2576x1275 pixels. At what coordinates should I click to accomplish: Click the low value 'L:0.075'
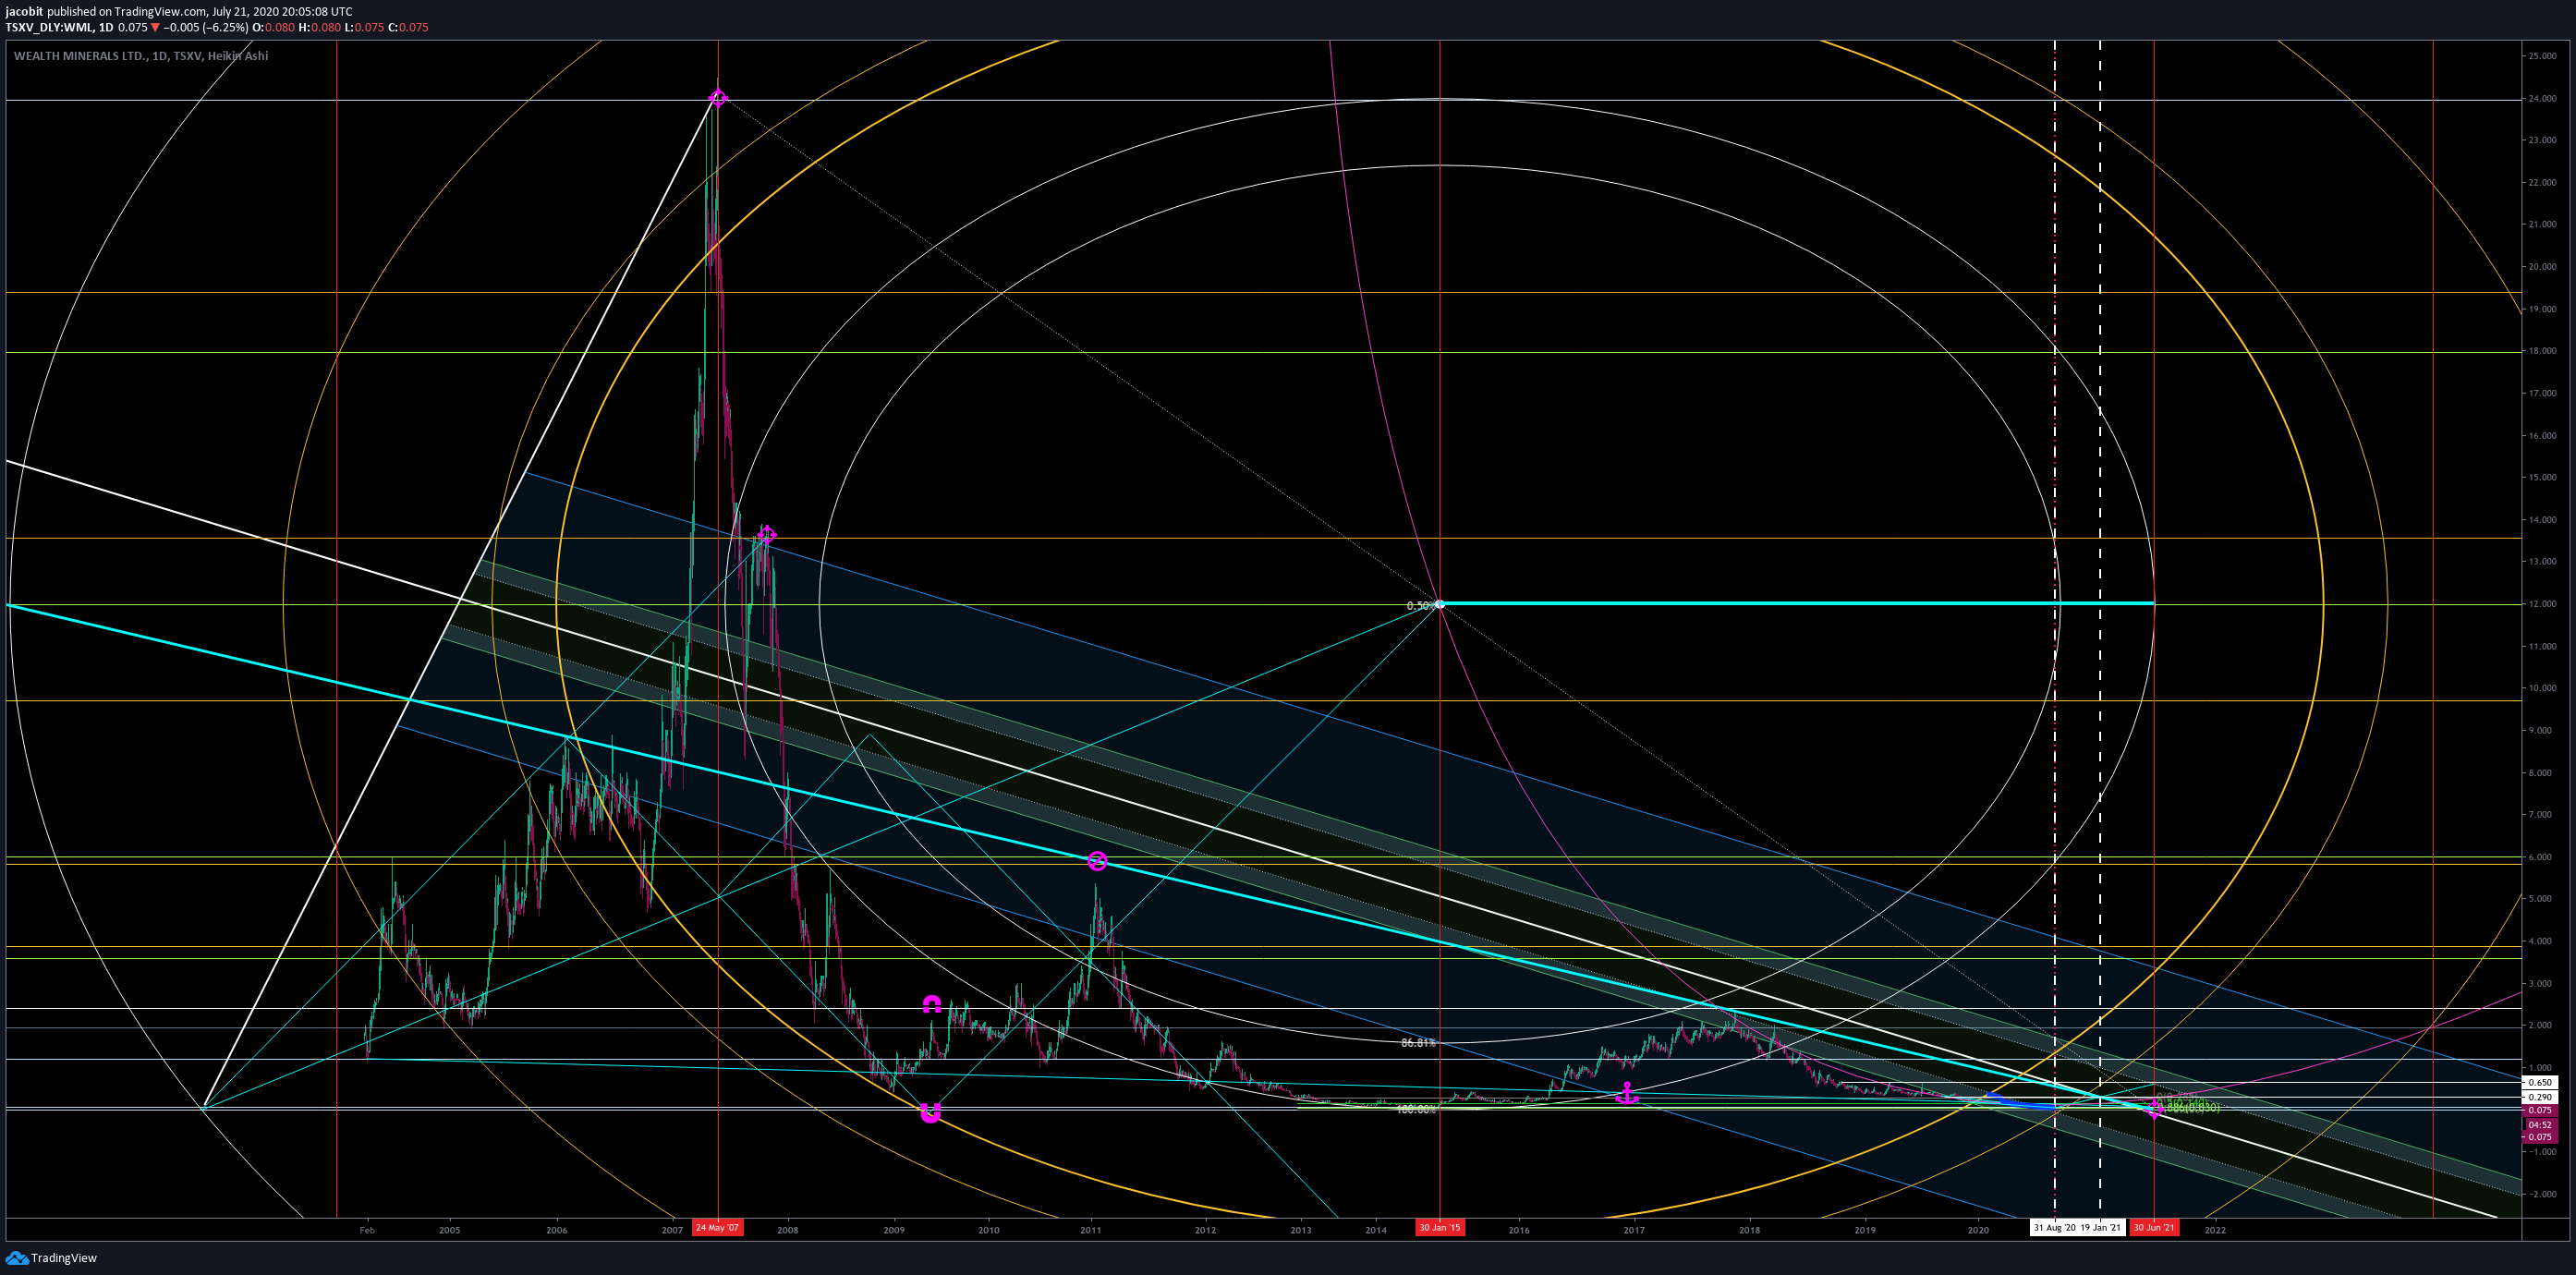point(364,28)
